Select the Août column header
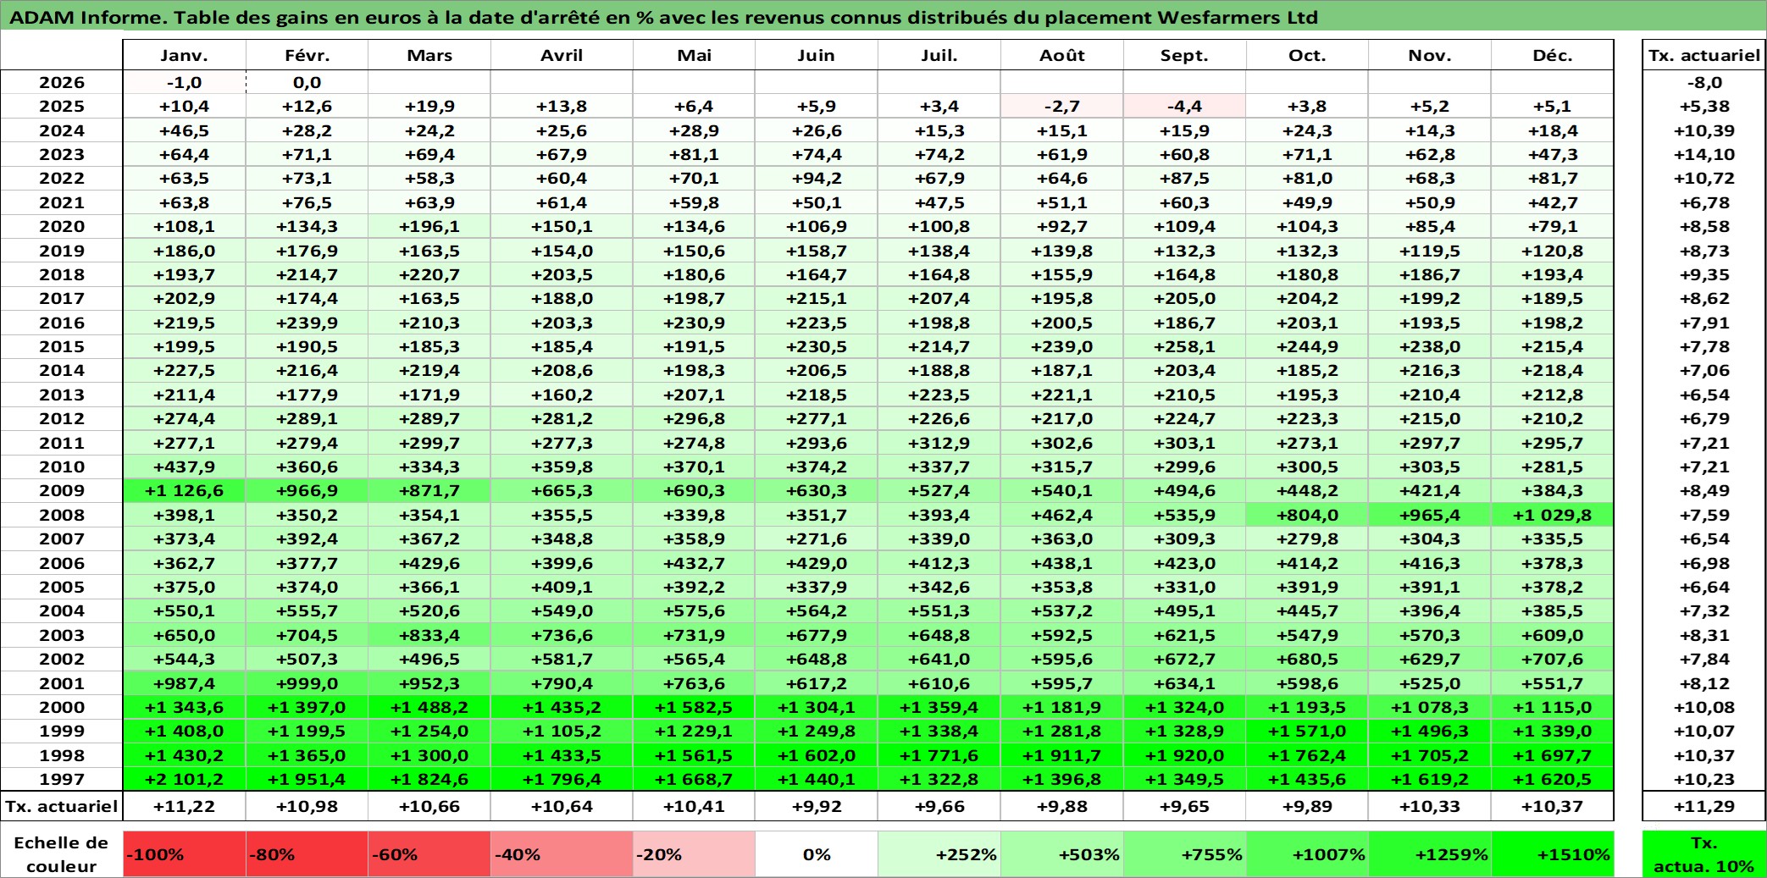 click(x=1062, y=55)
